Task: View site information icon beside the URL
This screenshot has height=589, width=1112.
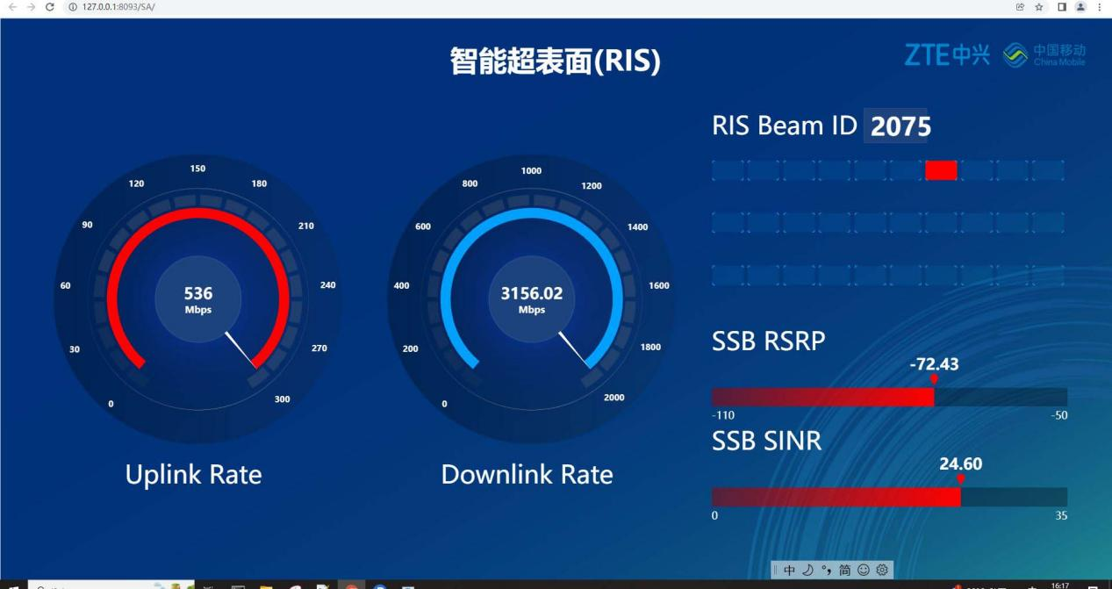Action: pos(72,7)
